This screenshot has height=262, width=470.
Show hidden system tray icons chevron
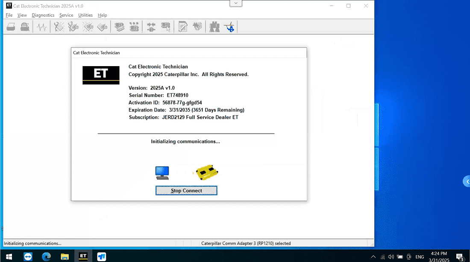[373, 257]
